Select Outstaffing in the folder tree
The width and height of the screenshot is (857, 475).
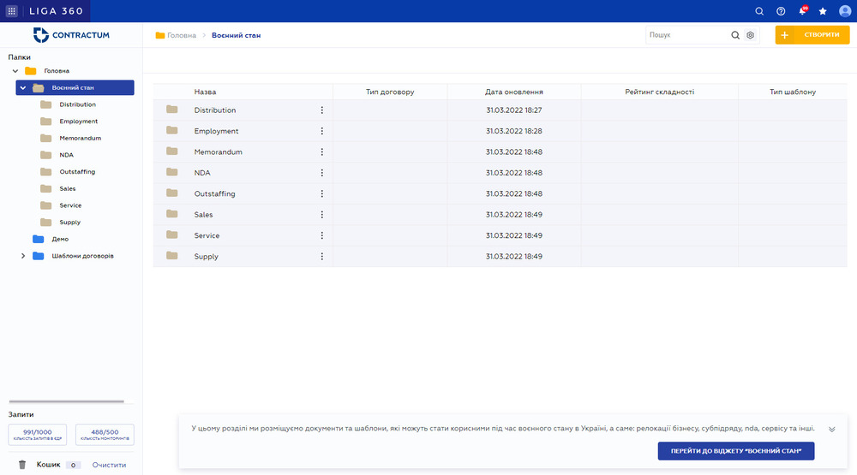tap(77, 172)
